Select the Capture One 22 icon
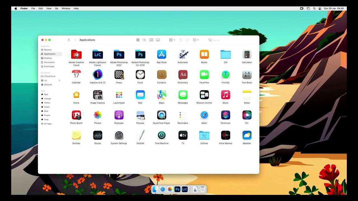This screenshot has height=201, width=358. (x=98, y=75)
